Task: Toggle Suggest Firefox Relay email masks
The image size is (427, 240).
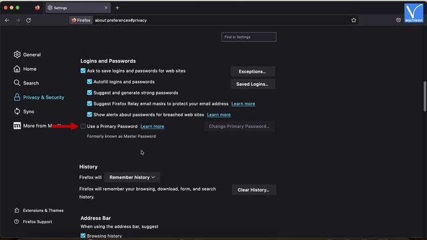Action: pos(89,103)
